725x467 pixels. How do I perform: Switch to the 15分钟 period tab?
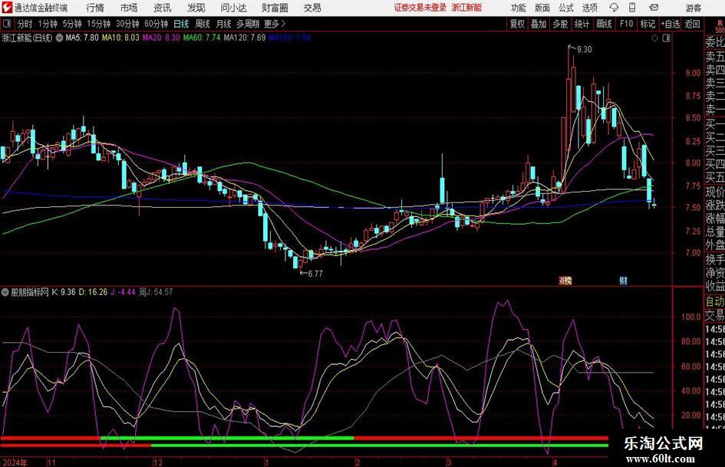(99, 24)
